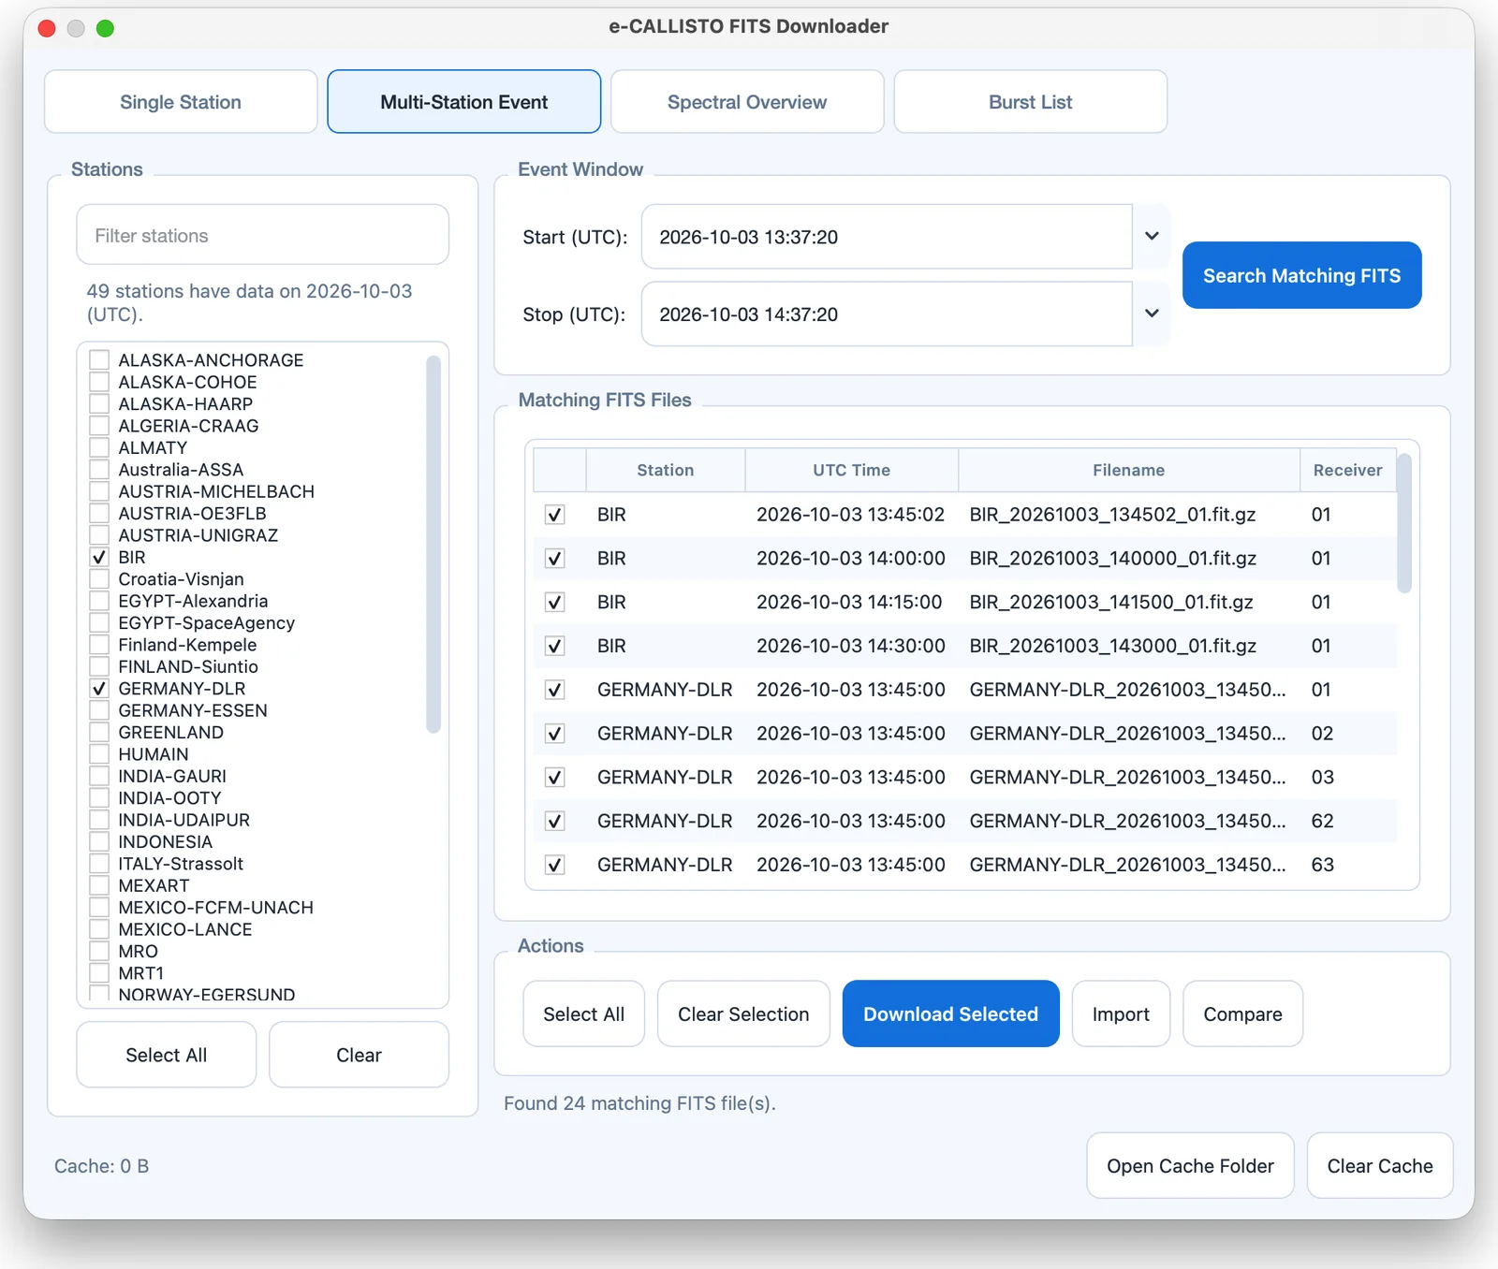Check the HUMAIN station checkbox
1498x1269 pixels.
tap(99, 754)
